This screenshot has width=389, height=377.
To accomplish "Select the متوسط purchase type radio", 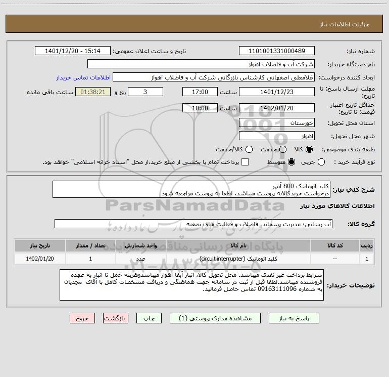I will click(x=291, y=162).
